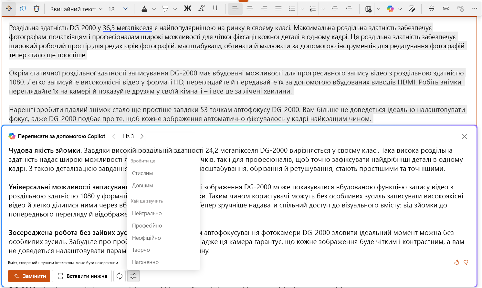The height and width of the screenshot is (288, 482).
Task: Expand numbered list style dropdown
Action: click(323, 9)
